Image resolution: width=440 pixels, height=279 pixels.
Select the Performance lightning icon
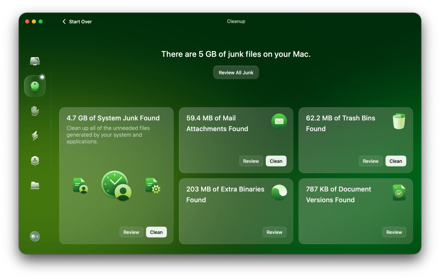pos(34,135)
